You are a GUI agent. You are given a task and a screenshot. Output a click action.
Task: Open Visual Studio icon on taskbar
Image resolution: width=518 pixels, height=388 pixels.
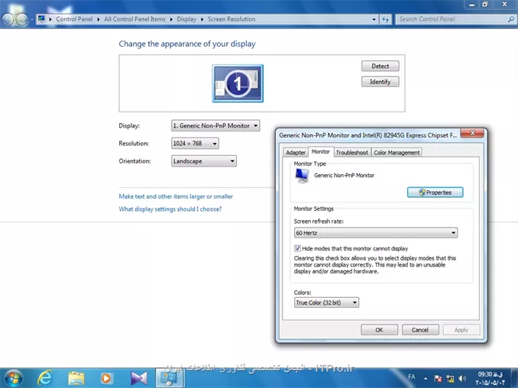point(138,378)
